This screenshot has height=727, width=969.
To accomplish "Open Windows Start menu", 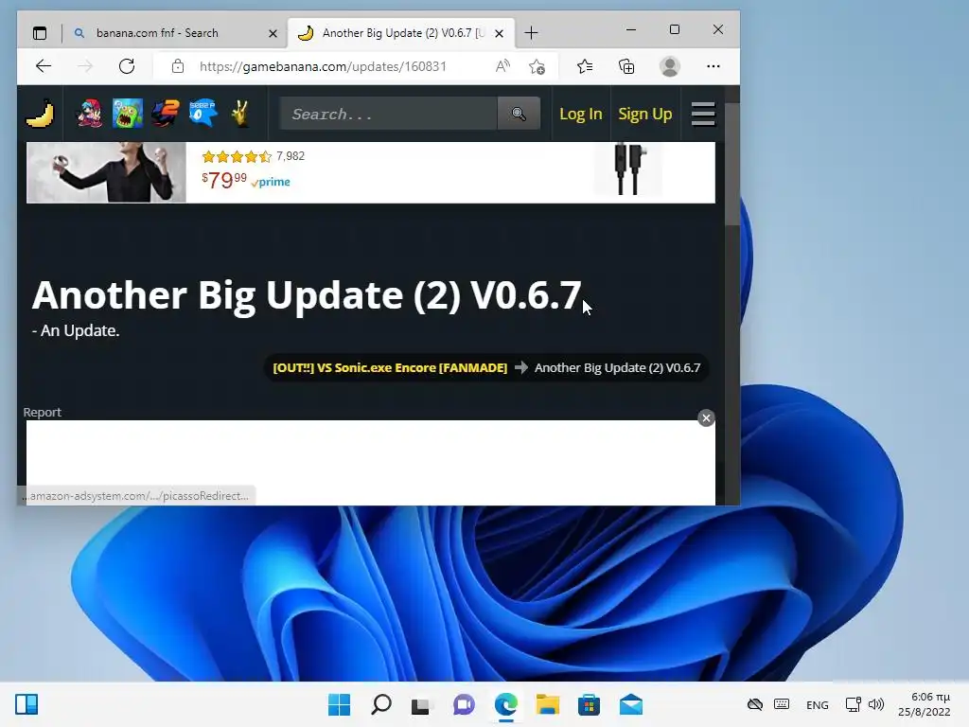I will (x=339, y=704).
